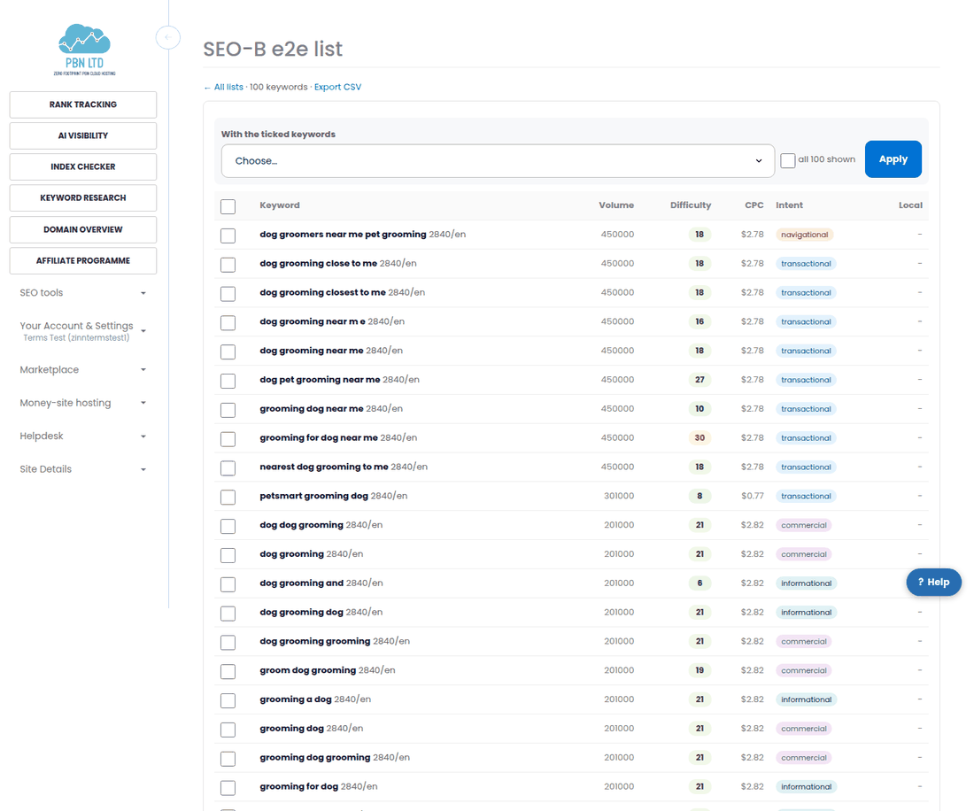Click keyword 'grooming dog grooming'
The image size is (974, 811).
[315, 757]
